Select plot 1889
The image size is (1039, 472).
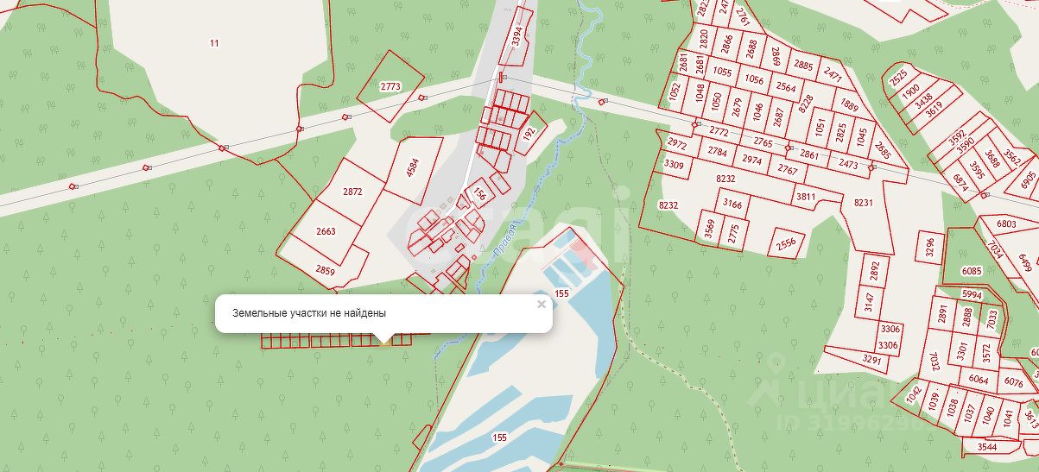click(x=849, y=104)
